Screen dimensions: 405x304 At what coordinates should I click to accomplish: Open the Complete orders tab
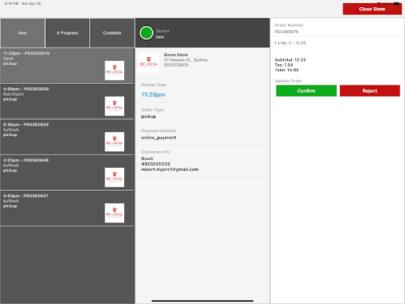pos(112,33)
